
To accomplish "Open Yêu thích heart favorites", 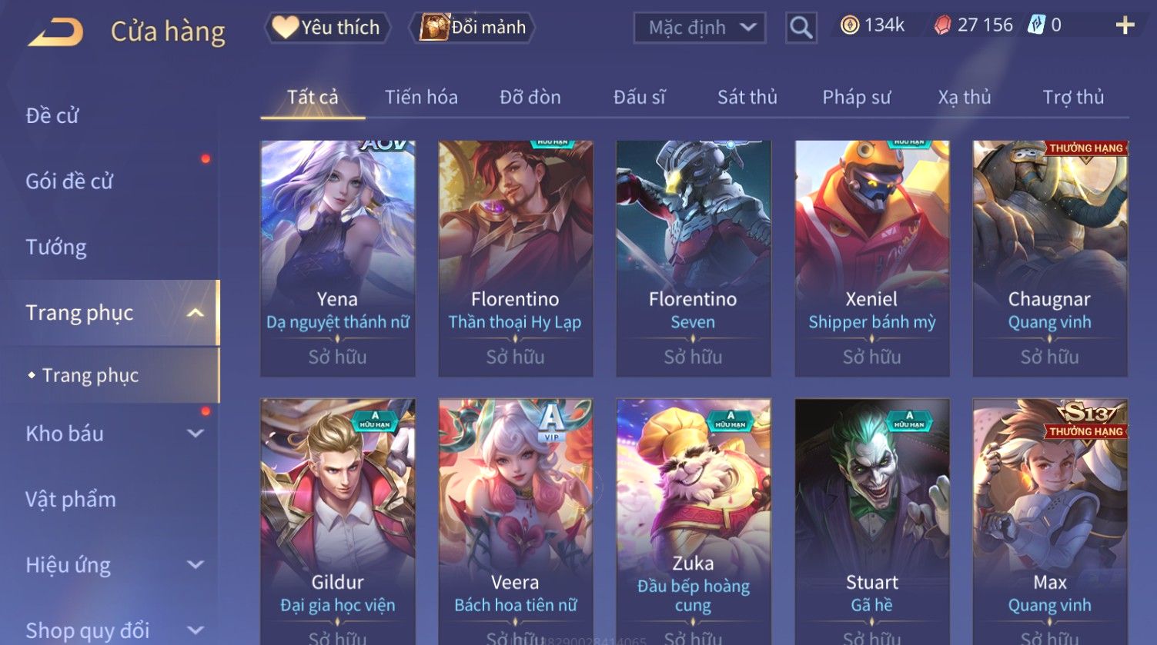I will (327, 28).
